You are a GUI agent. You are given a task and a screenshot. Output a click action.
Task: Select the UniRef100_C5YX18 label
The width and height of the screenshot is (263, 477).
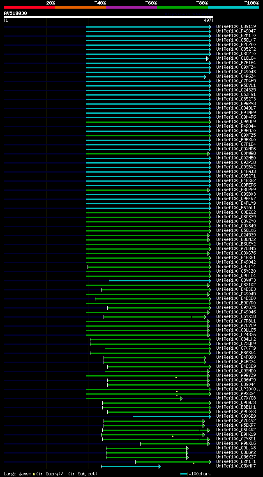tap(236, 317)
